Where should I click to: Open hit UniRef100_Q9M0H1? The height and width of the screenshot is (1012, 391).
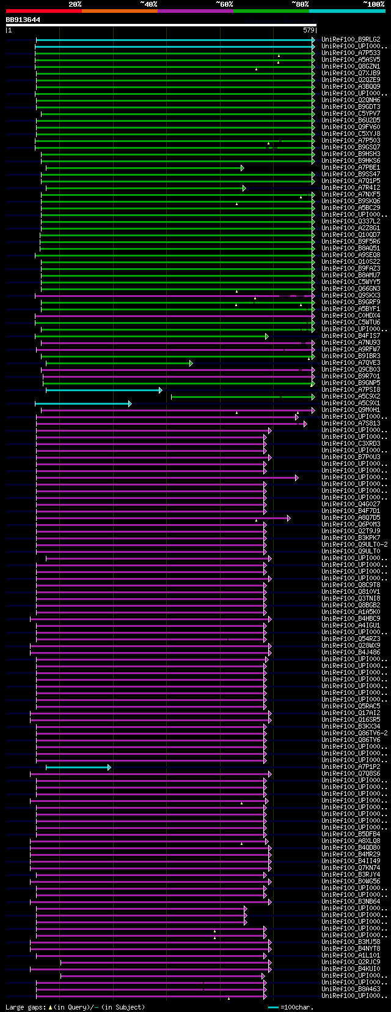(351, 410)
